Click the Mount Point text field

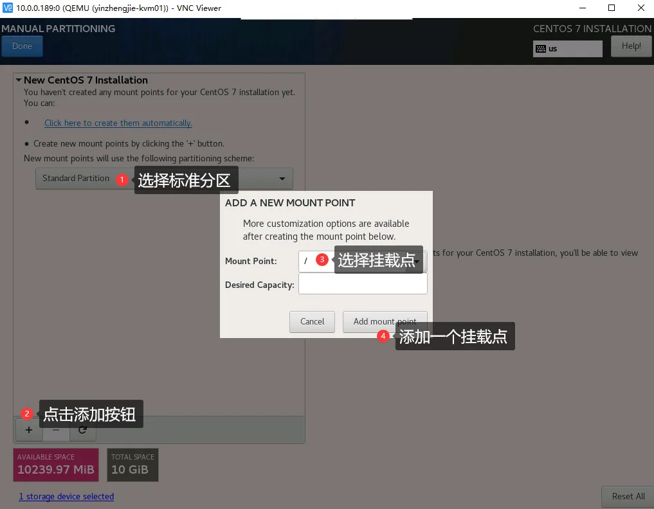point(352,261)
